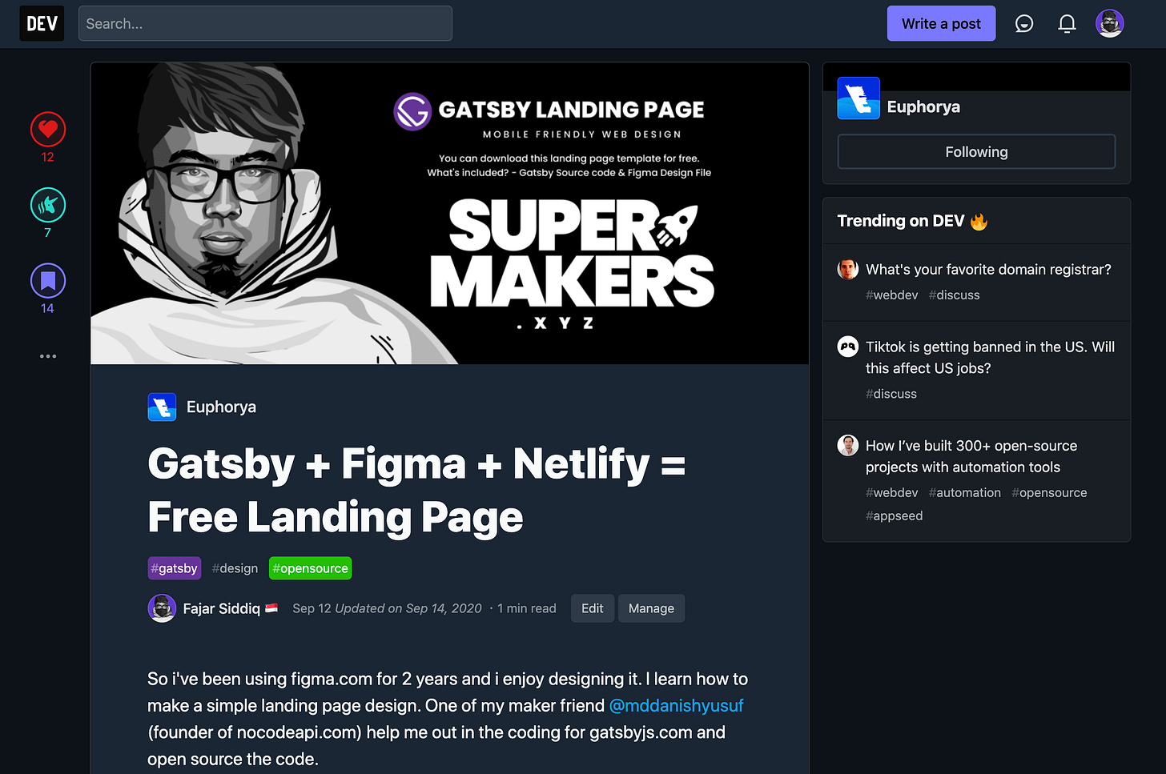Open the @mddanishyusuf mention link

point(676,705)
